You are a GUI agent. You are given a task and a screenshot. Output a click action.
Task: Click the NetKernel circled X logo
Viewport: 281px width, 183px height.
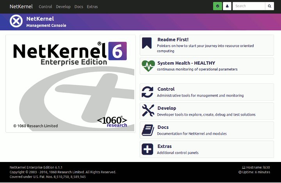16,21
